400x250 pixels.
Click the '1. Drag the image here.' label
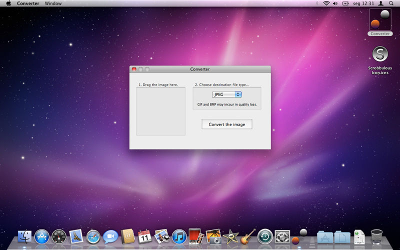(158, 84)
